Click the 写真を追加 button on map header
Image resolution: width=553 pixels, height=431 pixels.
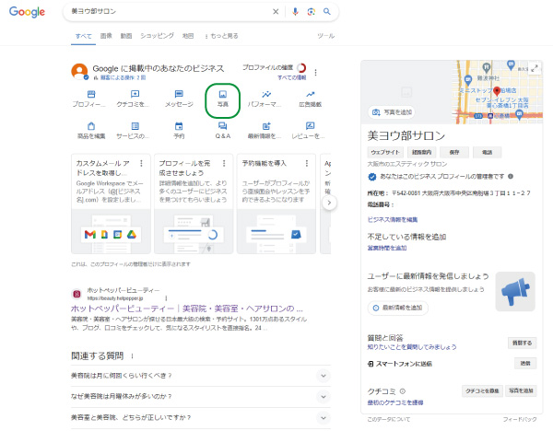(392, 112)
